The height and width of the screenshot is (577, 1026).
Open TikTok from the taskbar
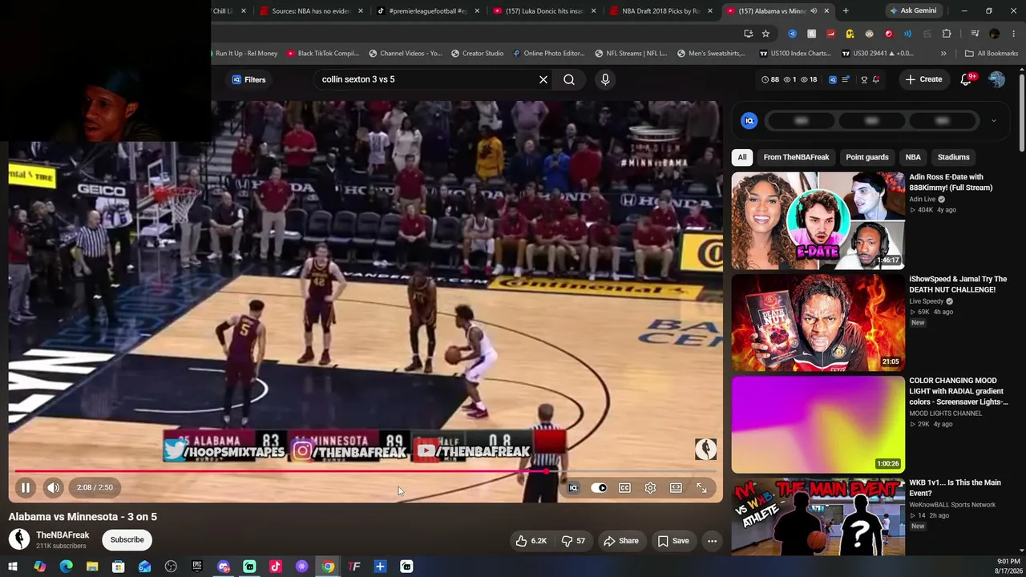tap(276, 567)
